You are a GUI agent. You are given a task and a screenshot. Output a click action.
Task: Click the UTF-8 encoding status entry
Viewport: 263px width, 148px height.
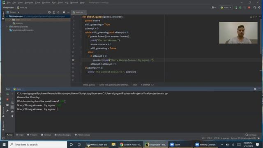click(217, 138)
